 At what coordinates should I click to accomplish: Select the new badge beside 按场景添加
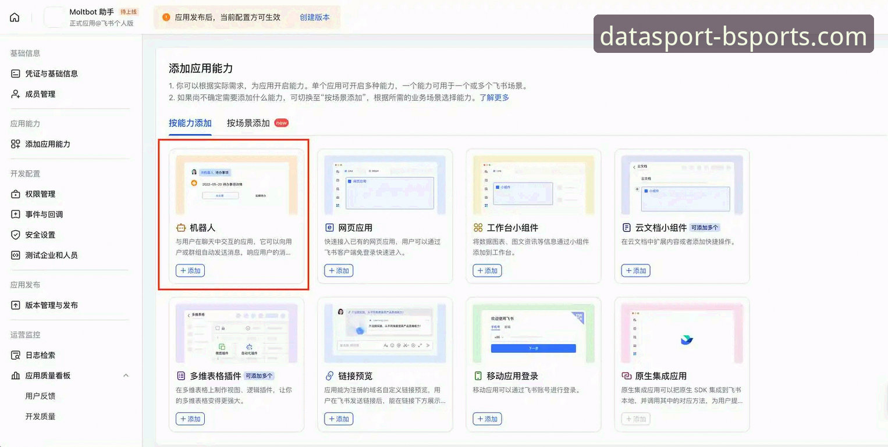coord(282,123)
